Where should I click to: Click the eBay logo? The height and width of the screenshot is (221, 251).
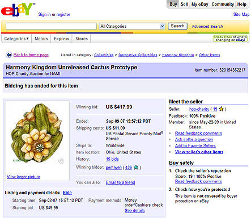click(x=18, y=10)
